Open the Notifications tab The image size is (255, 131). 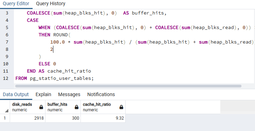point(101,94)
